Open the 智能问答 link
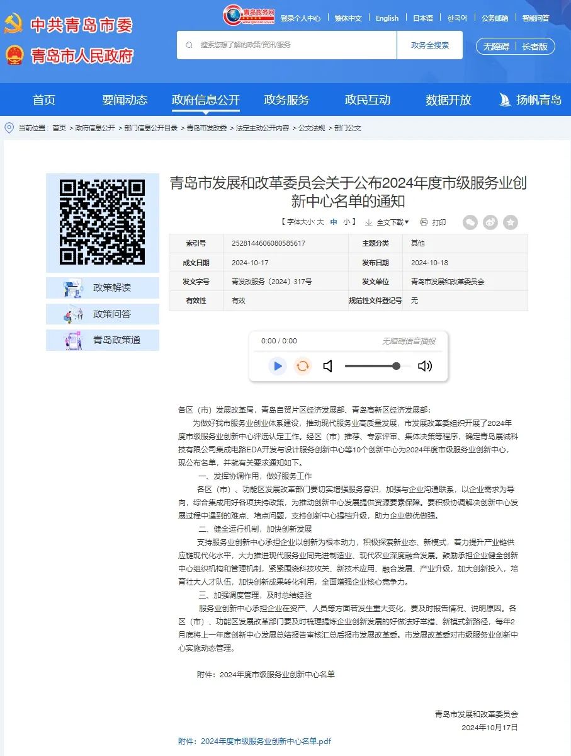 coord(535,18)
